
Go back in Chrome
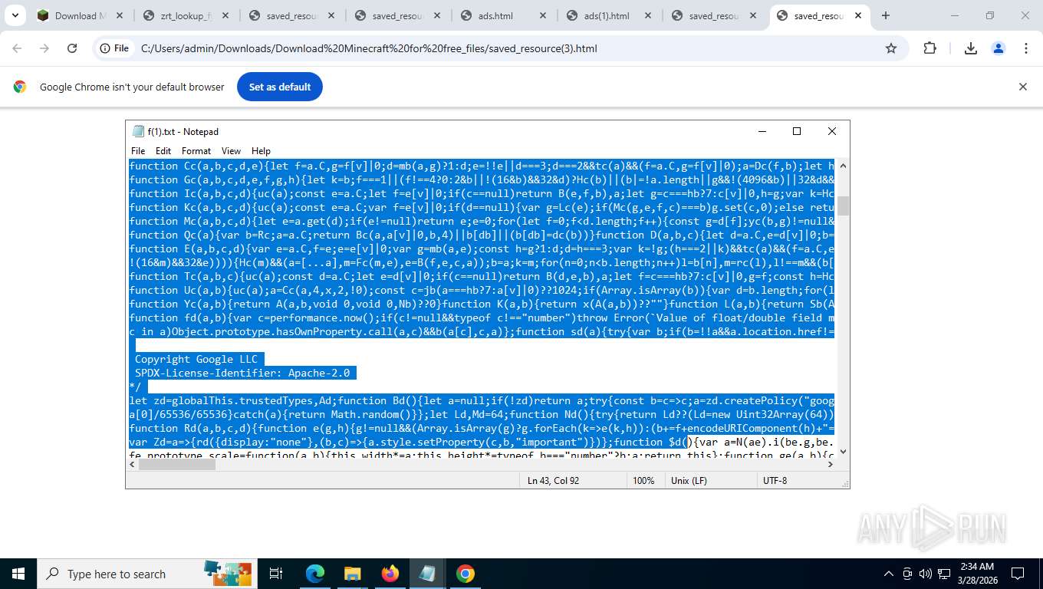[17, 48]
